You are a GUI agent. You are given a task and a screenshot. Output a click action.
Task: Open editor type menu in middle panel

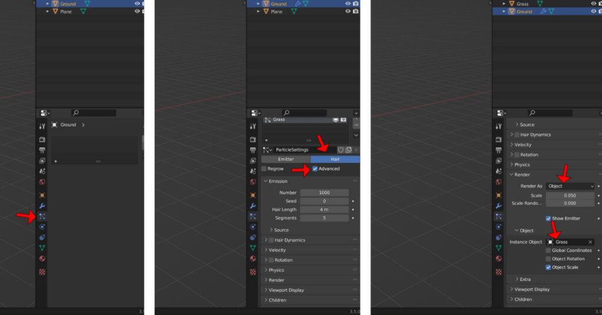coord(255,113)
